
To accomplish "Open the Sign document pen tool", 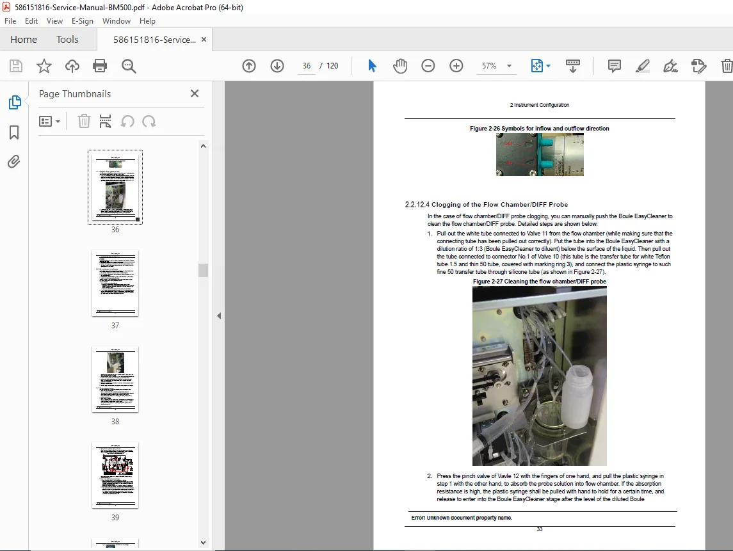I will pos(670,66).
